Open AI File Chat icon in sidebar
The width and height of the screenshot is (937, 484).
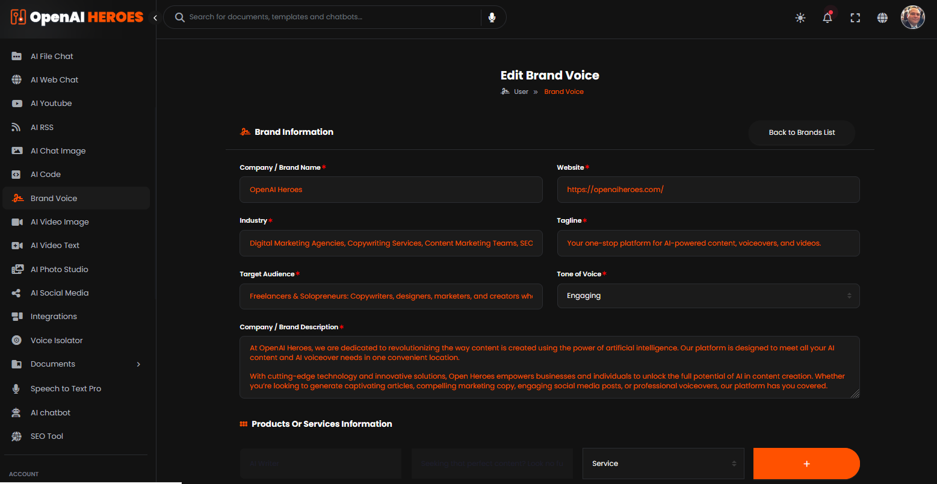coord(17,56)
